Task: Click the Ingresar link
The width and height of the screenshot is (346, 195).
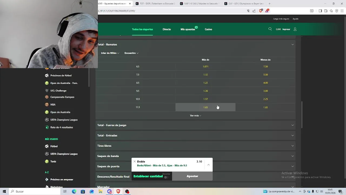Action: 286,29
